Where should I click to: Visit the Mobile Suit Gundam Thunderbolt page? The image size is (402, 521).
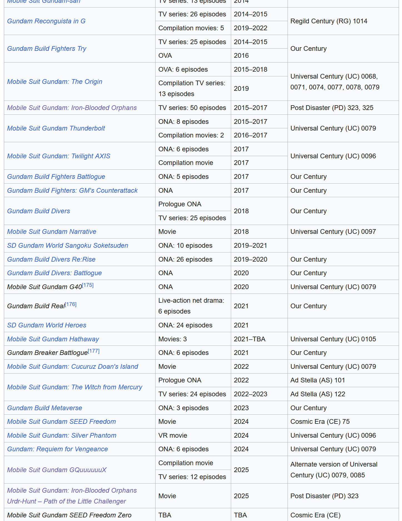[56, 128]
